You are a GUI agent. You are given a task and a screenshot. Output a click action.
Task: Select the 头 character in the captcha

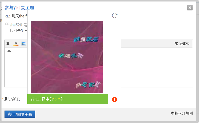pos(79,85)
